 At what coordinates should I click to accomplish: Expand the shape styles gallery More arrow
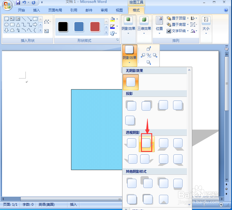(106, 32)
